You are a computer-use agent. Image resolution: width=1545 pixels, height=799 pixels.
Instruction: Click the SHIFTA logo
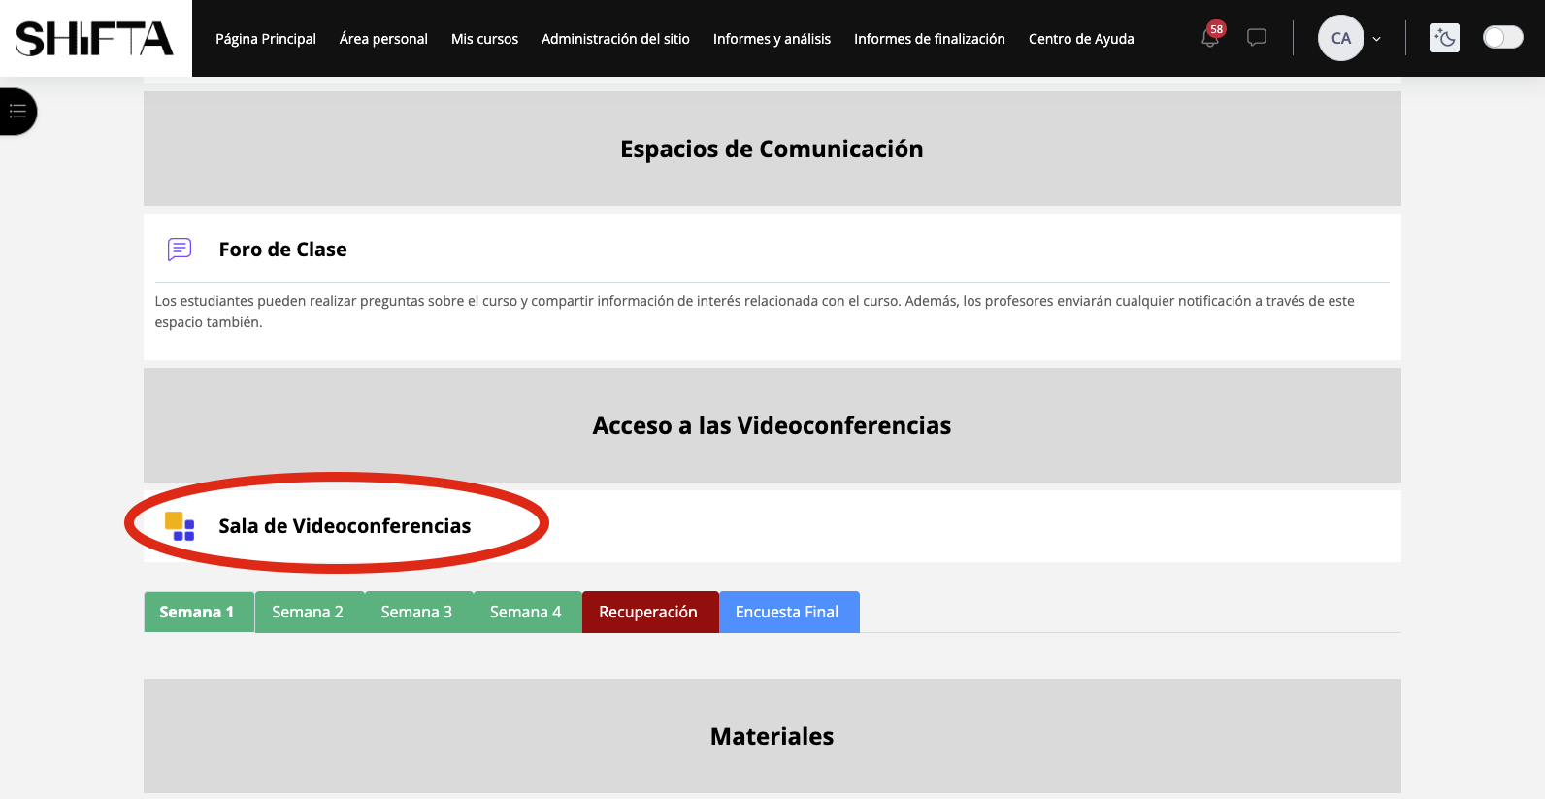click(95, 39)
